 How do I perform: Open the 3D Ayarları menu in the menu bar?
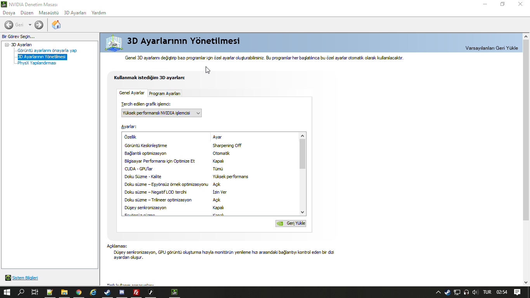pos(75,13)
